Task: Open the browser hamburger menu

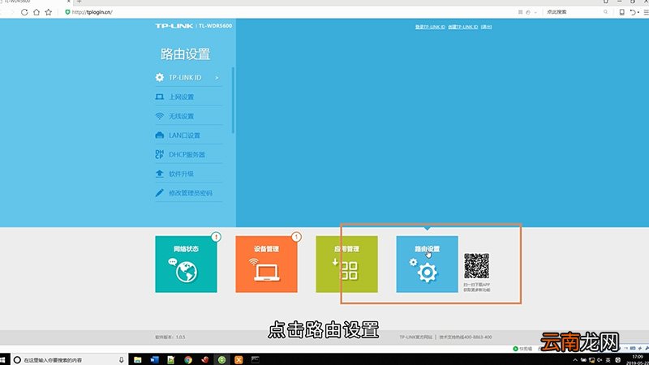Action: (x=646, y=12)
